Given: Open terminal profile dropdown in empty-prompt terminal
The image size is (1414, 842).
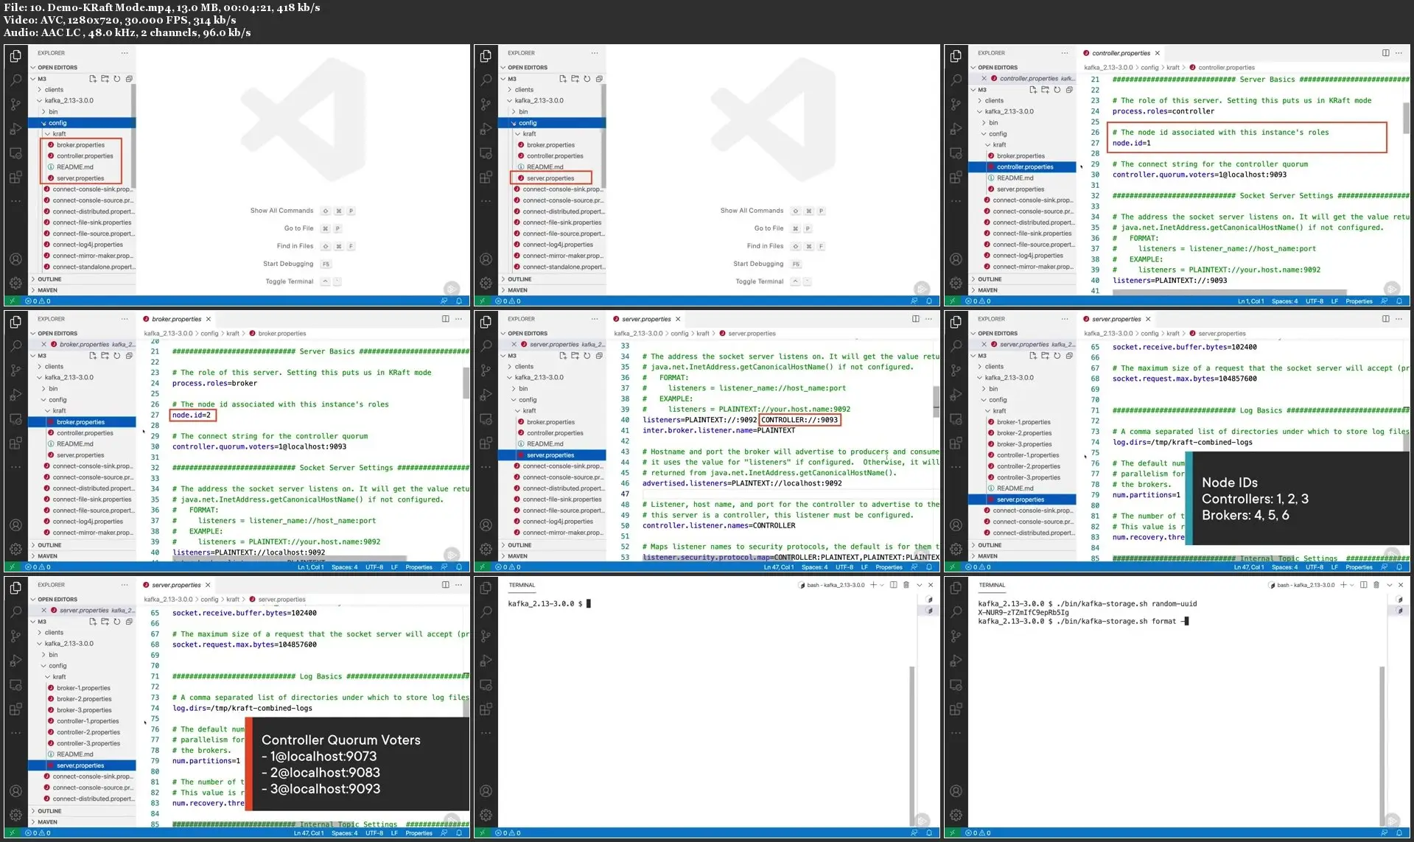Looking at the screenshot, I should click(882, 585).
